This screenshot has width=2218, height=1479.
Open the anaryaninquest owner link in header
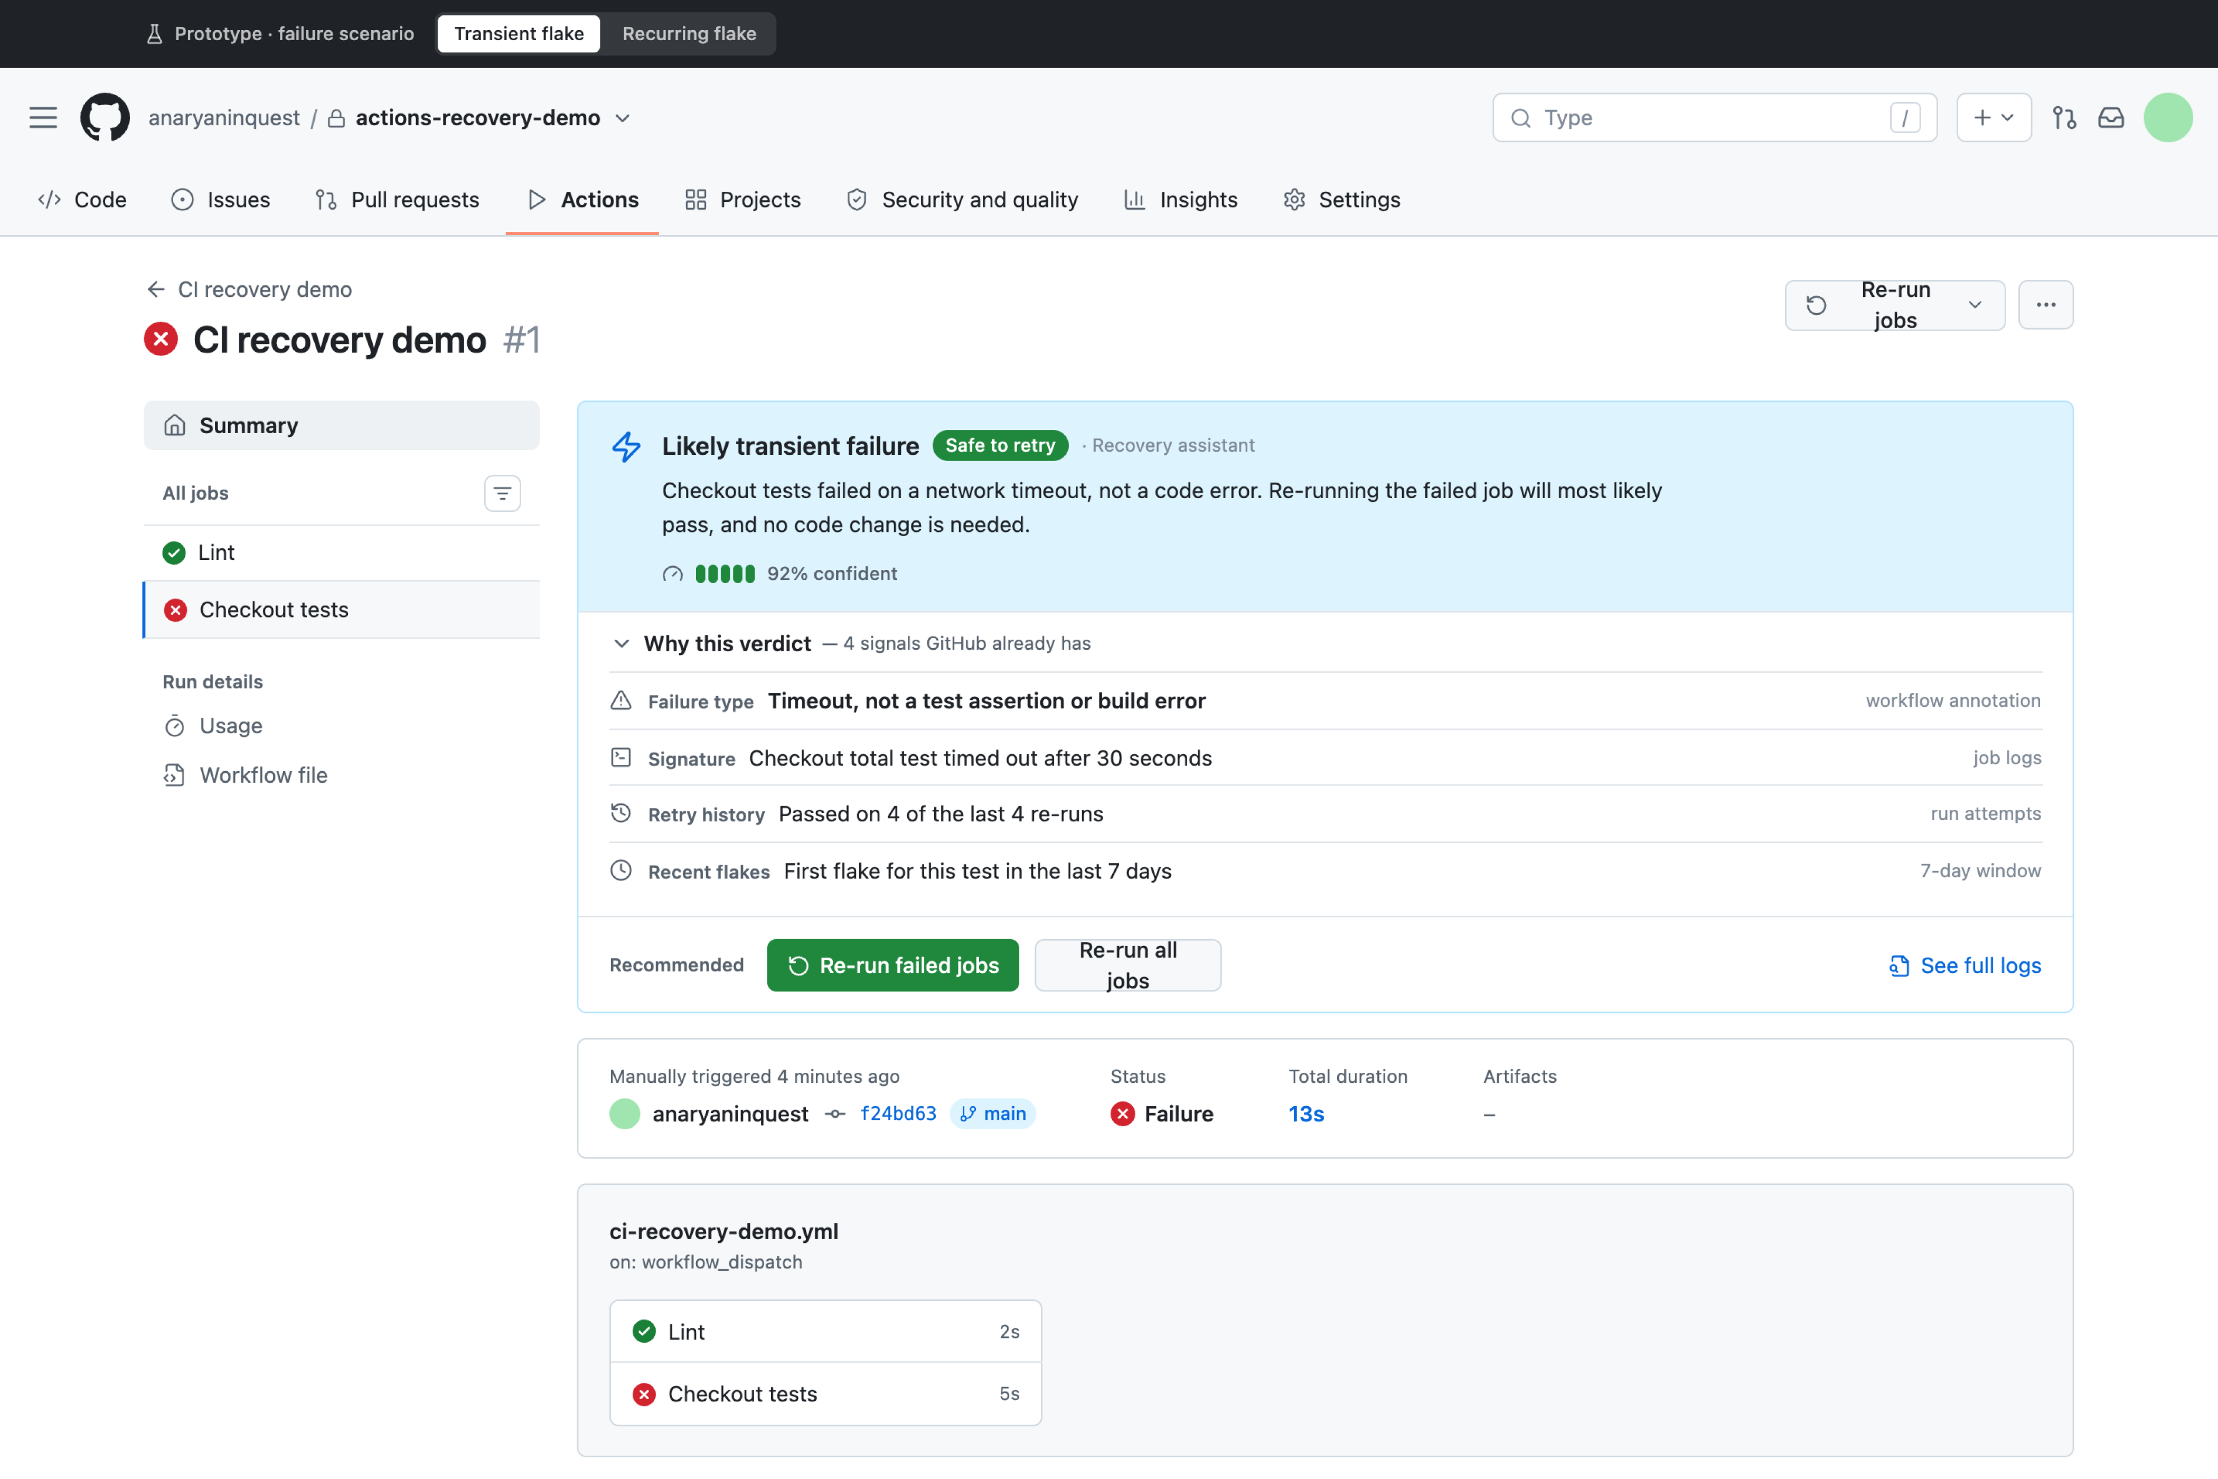tap(224, 118)
